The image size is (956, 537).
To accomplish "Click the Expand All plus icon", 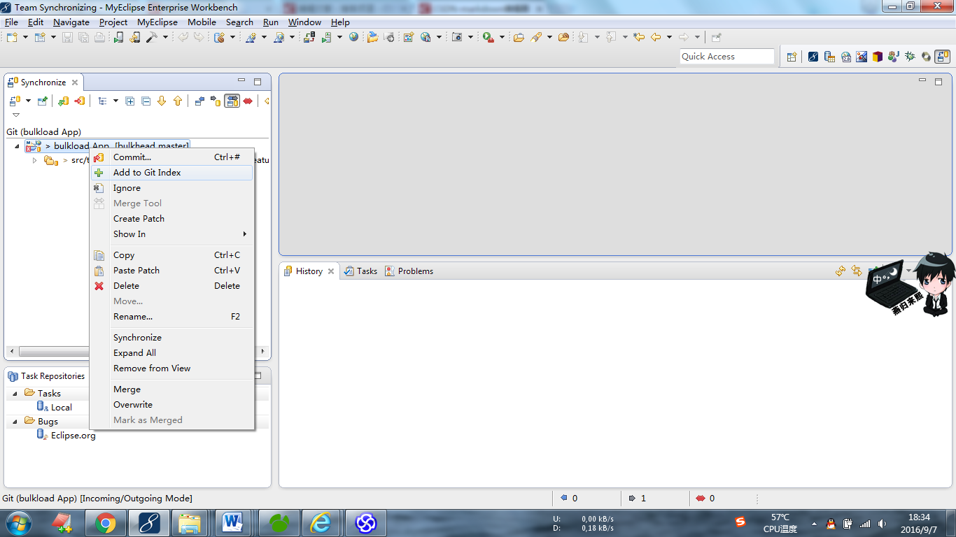I will (x=130, y=101).
